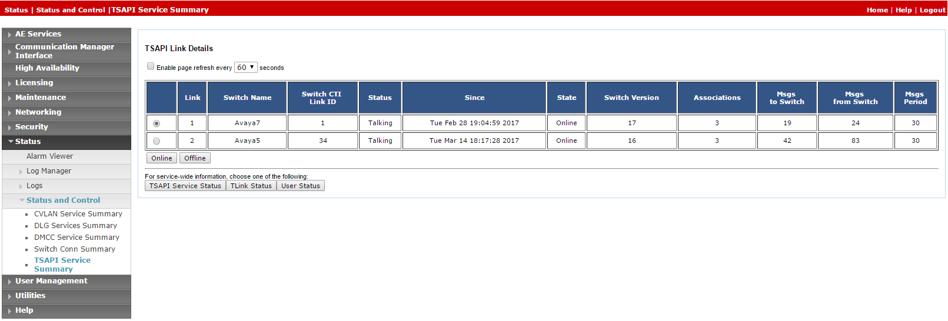This screenshot has height=321, width=948.
Task: Expand the AE Services menu
Action: point(66,34)
